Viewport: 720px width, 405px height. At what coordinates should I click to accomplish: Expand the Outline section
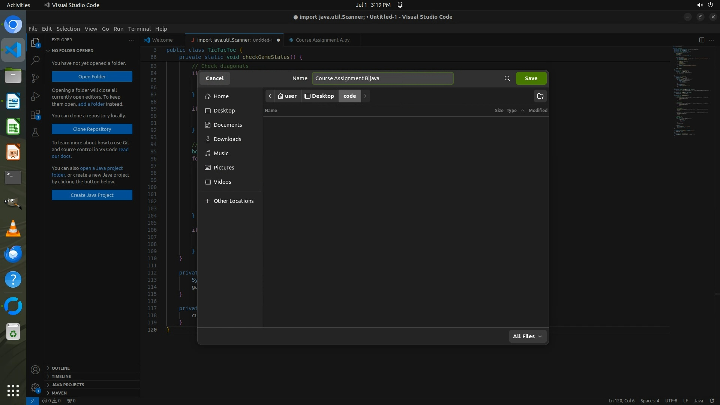(61, 368)
